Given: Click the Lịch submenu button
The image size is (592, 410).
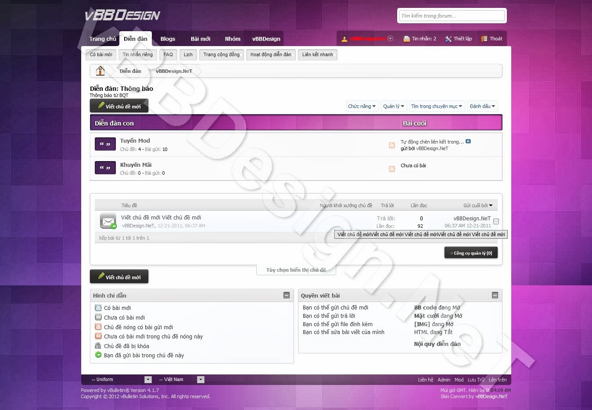Looking at the screenshot, I should pos(188,54).
